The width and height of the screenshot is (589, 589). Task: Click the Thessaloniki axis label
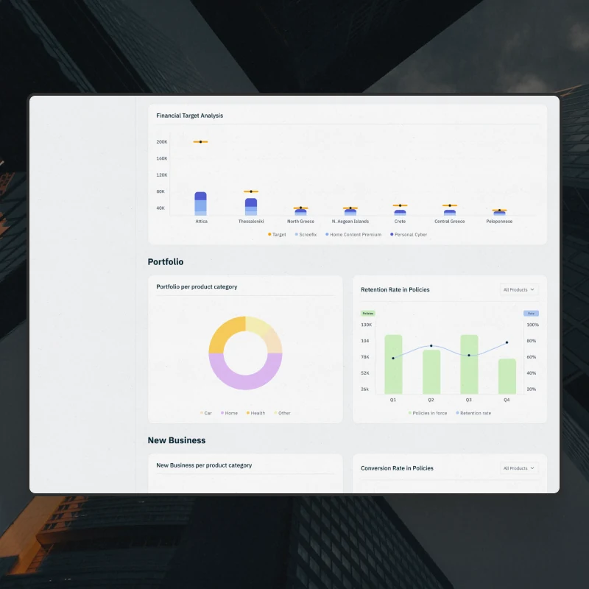click(251, 222)
